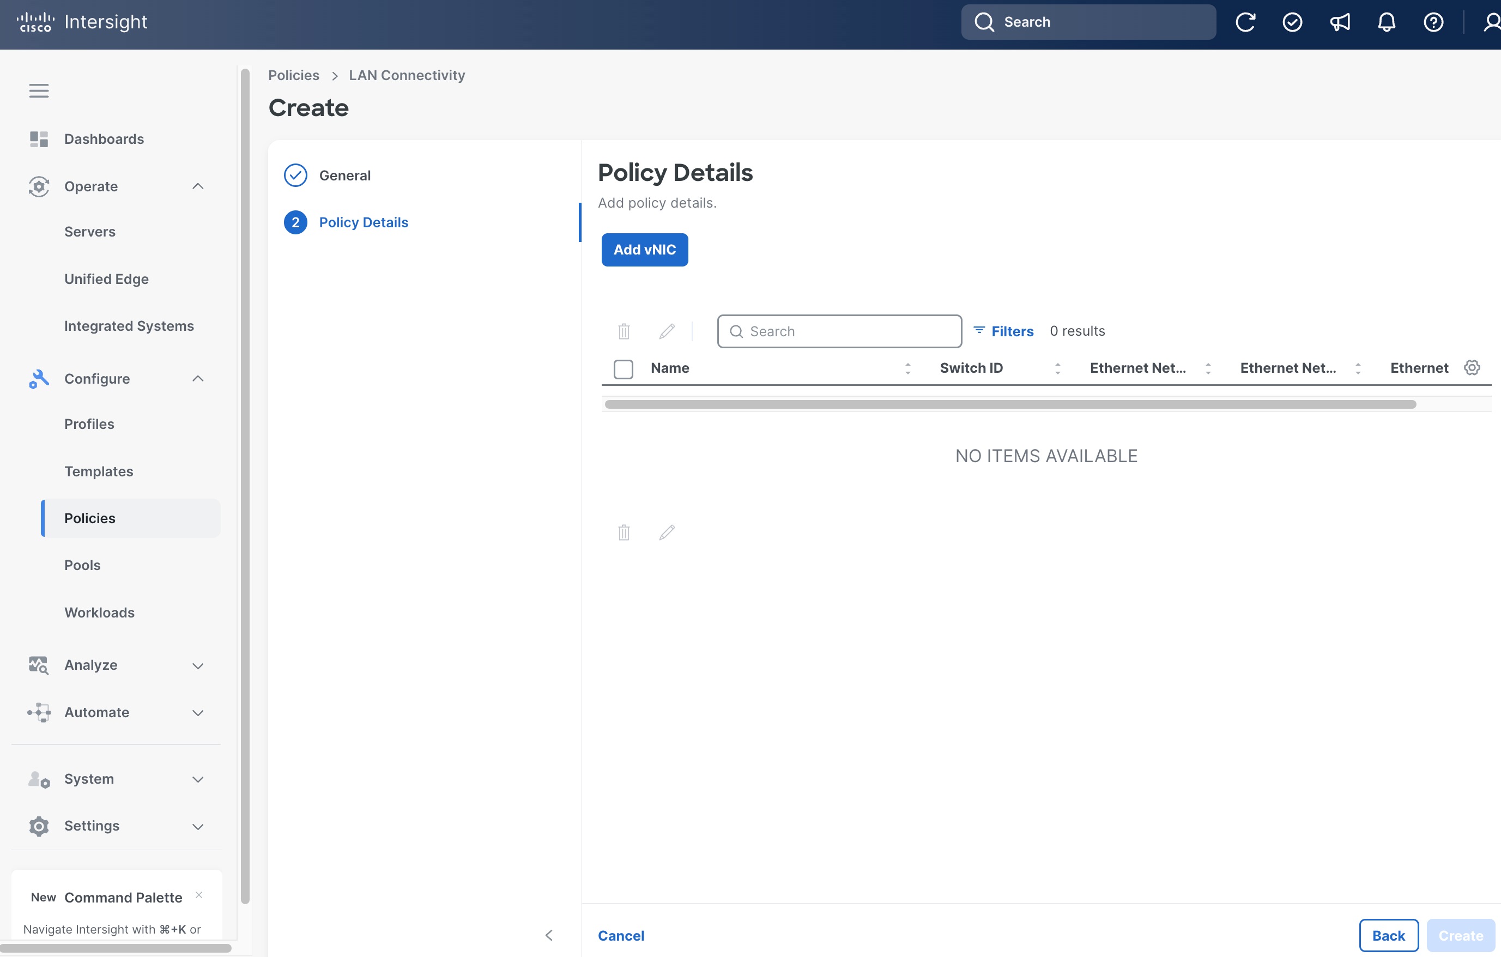Click the table horizontal scrollbar
Screen dimensions: 1501x957
click(1010, 404)
